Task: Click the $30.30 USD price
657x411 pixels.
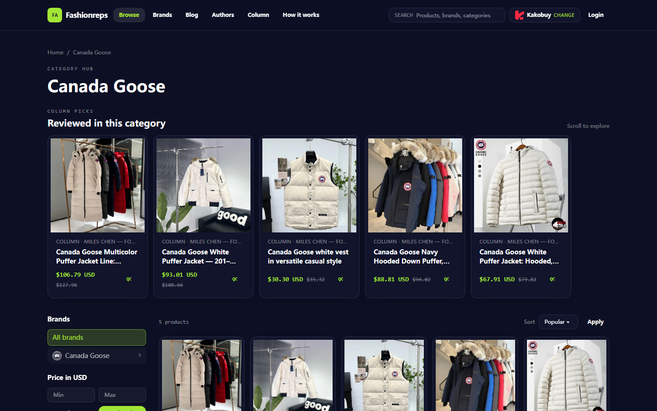Action: click(285, 279)
